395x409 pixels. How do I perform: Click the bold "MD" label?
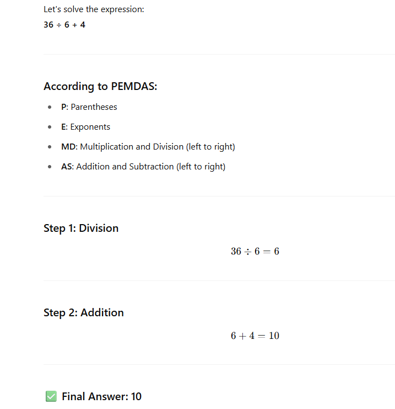[x=68, y=147]
